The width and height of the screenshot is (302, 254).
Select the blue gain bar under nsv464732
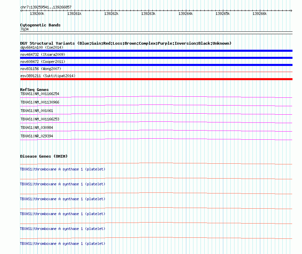[x=156, y=58]
